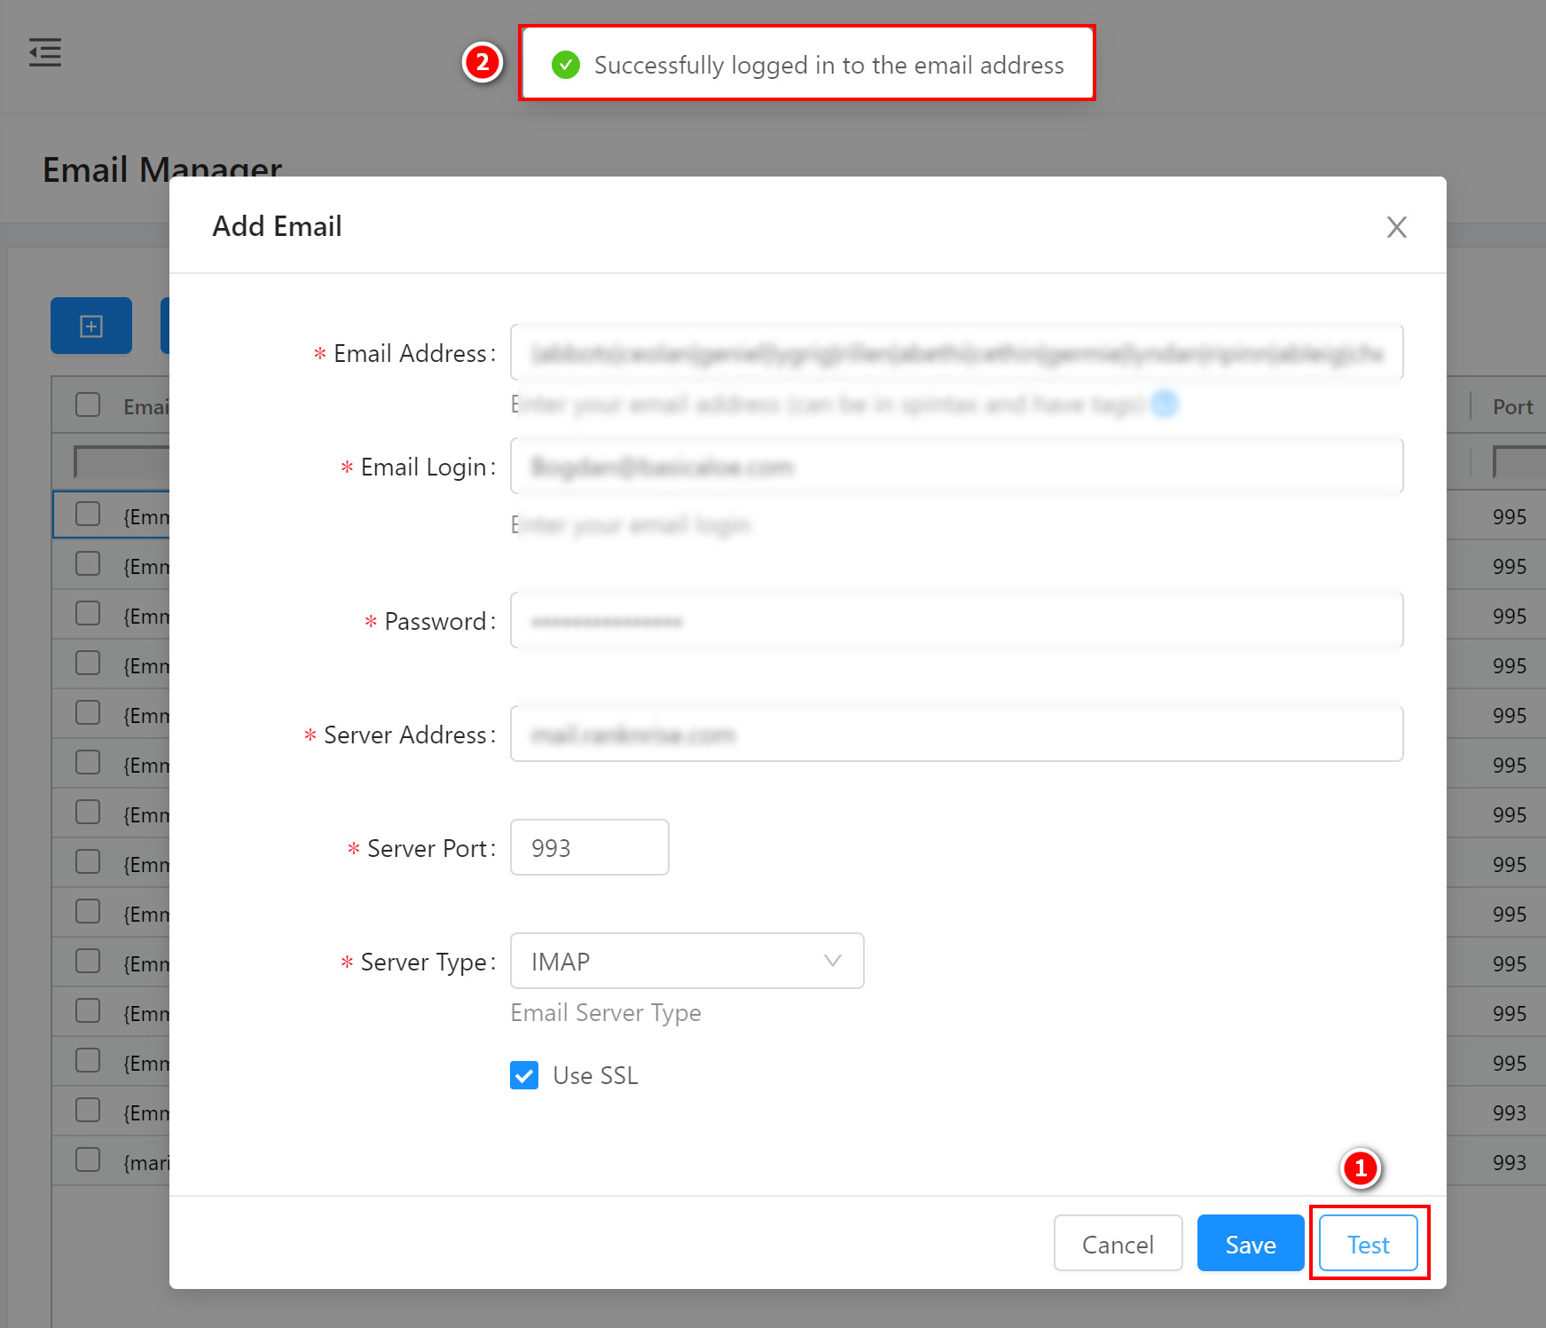This screenshot has width=1546, height=1328.
Task: Tick the checkbox in the third table row
Action: 88,614
